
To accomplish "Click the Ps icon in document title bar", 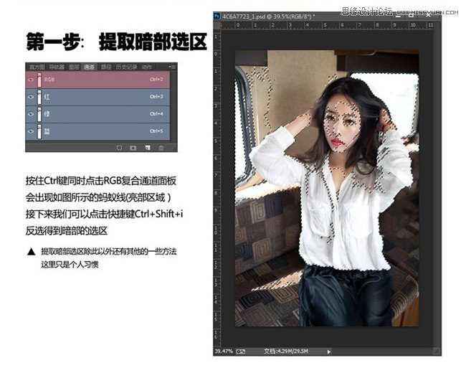I will click(217, 16).
